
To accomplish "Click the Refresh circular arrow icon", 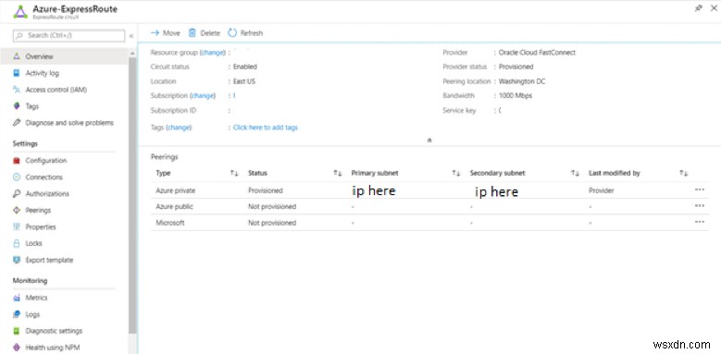I will 232,33.
